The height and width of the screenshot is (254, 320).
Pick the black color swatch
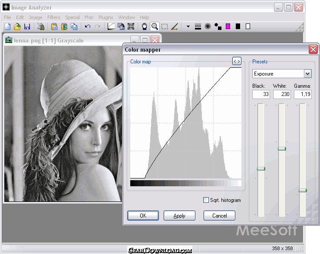pyautogui.click(x=238, y=26)
